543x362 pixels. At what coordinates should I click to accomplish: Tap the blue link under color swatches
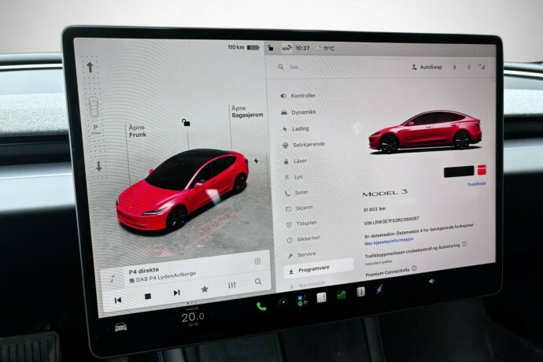tap(477, 184)
